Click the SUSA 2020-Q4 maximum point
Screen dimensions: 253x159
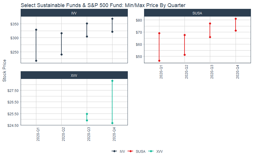tap(236, 19)
